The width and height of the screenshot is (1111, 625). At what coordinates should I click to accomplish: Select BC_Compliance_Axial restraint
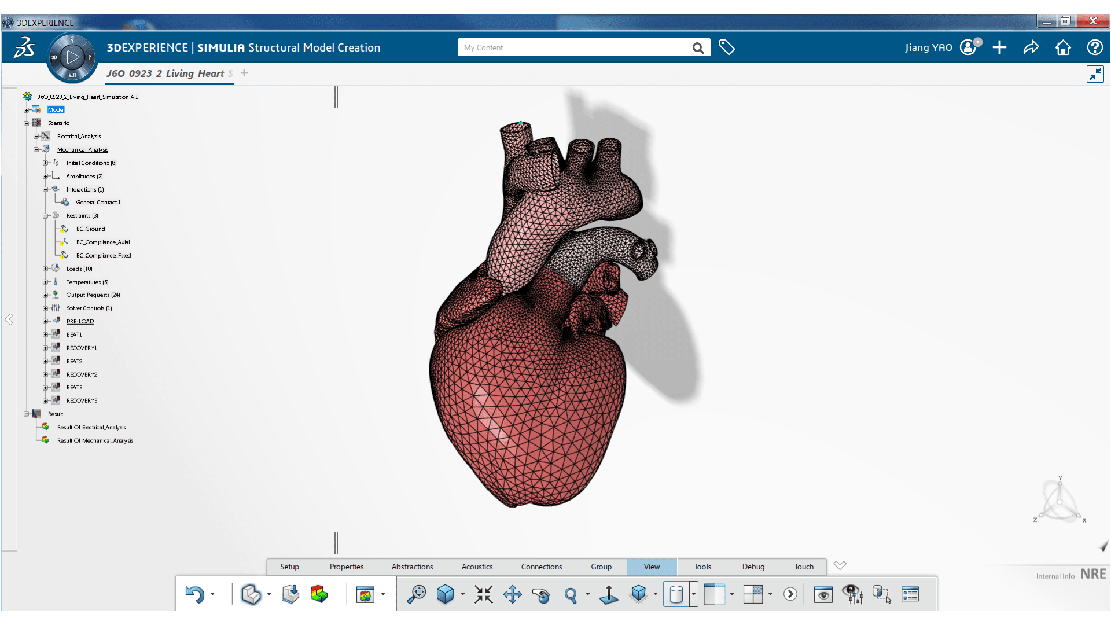102,242
